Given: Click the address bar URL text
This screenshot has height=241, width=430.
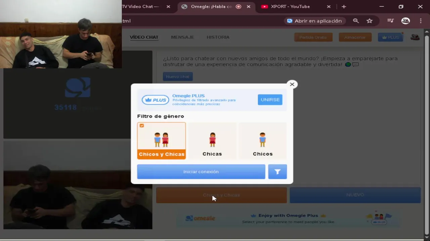Looking at the screenshot, I should pyautogui.click(x=126, y=21).
